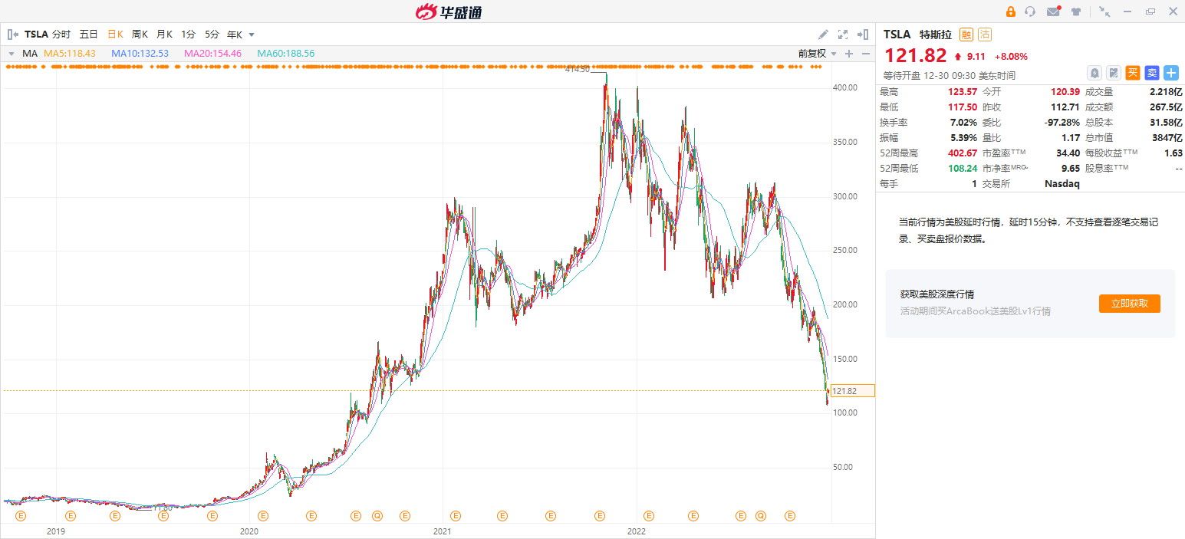The height and width of the screenshot is (539, 1185).
Task: Collapse the right quote panel with the arrow icon
Action: click(x=863, y=35)
